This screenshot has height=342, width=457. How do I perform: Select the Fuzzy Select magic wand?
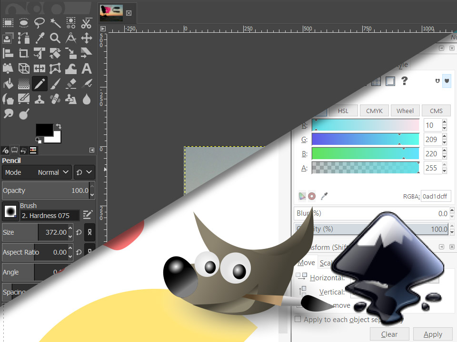55,23
